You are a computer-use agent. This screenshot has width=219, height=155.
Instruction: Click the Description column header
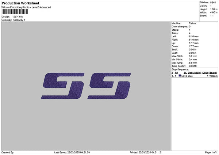(x=195, y=73)
